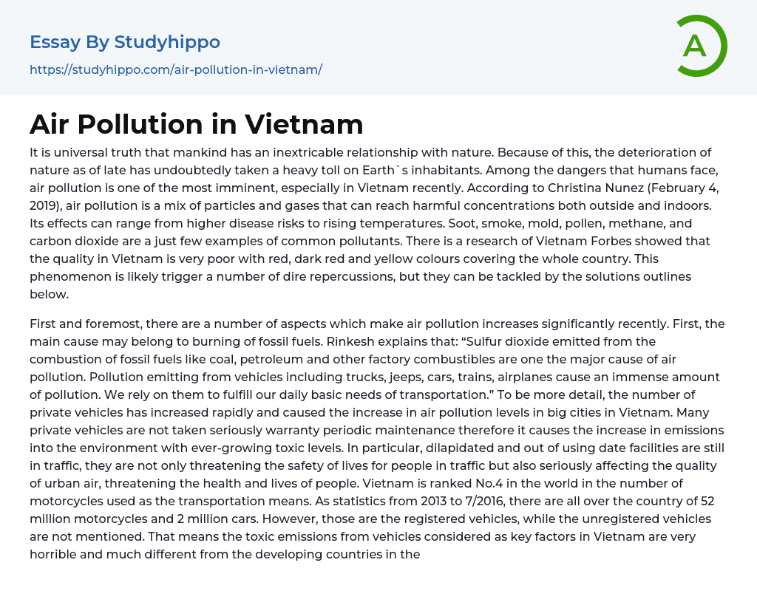The height and width of the screenshot is (605, 757).
Task: Click the "Essay By Studyhippo" header text
Action: 125,42
